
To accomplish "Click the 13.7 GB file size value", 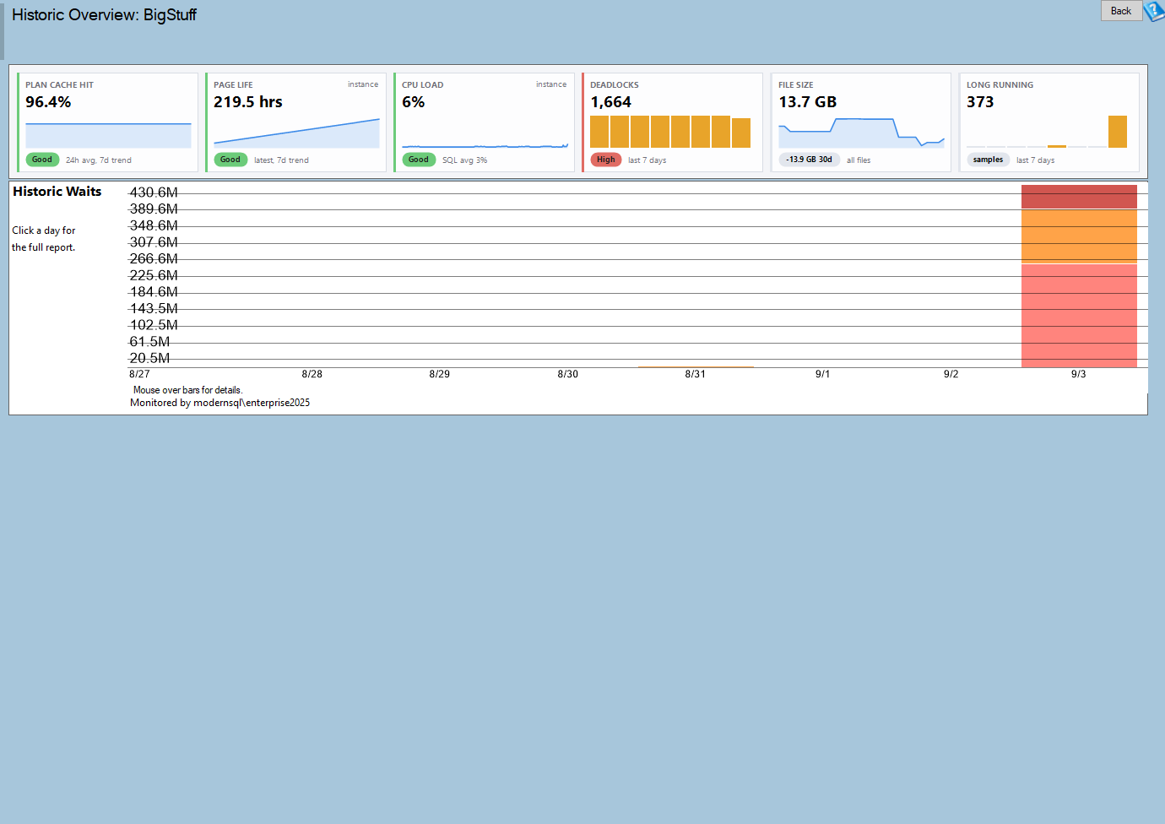I will click(808, 102).
